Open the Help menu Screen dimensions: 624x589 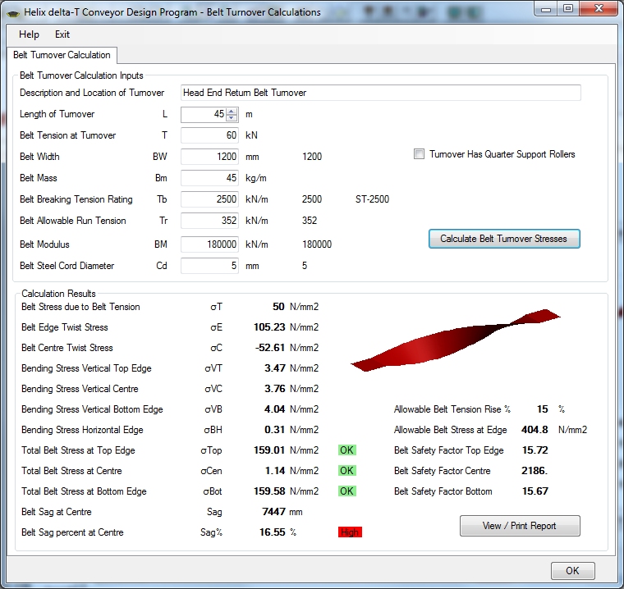point(29,34)
